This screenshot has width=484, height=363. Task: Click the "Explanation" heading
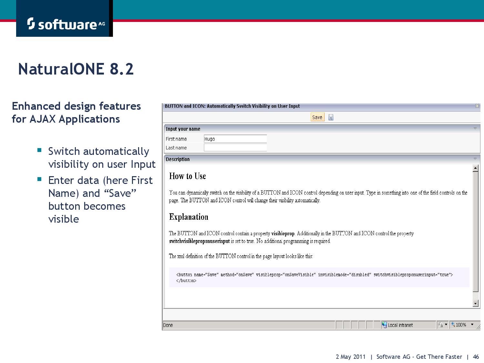[189, 217]
